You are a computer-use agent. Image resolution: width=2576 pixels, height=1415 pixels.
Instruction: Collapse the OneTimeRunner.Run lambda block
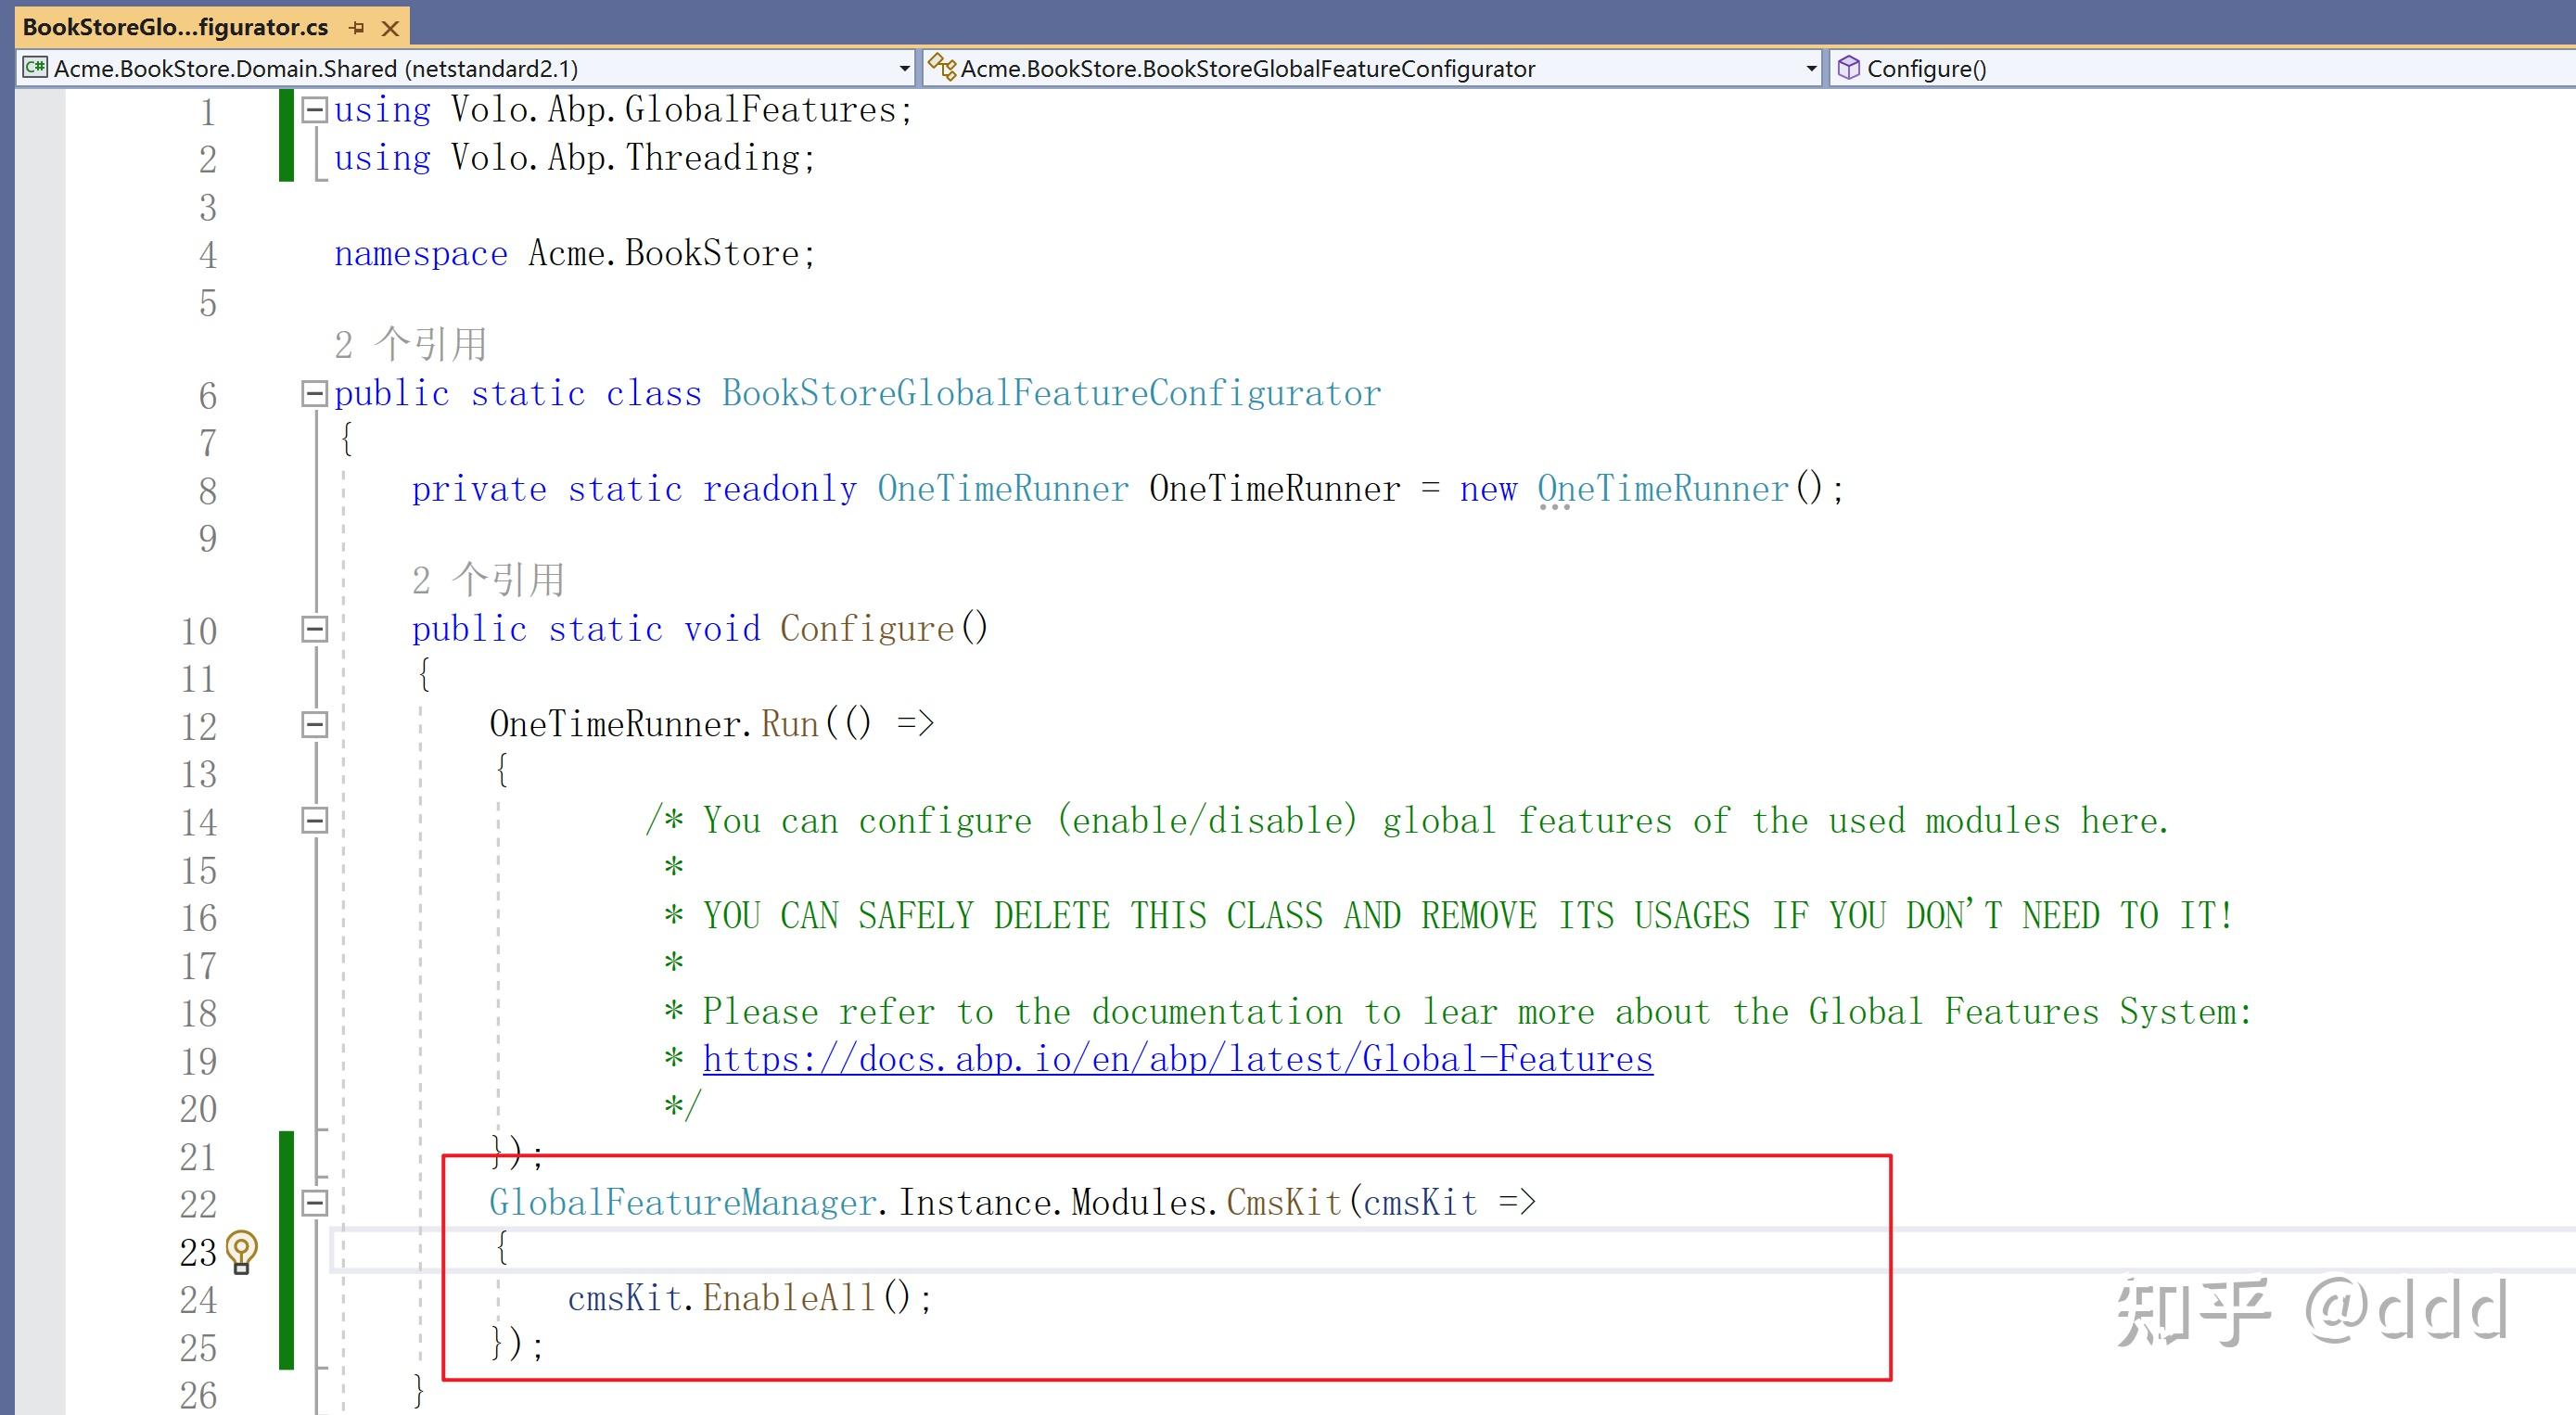point(314,725)
